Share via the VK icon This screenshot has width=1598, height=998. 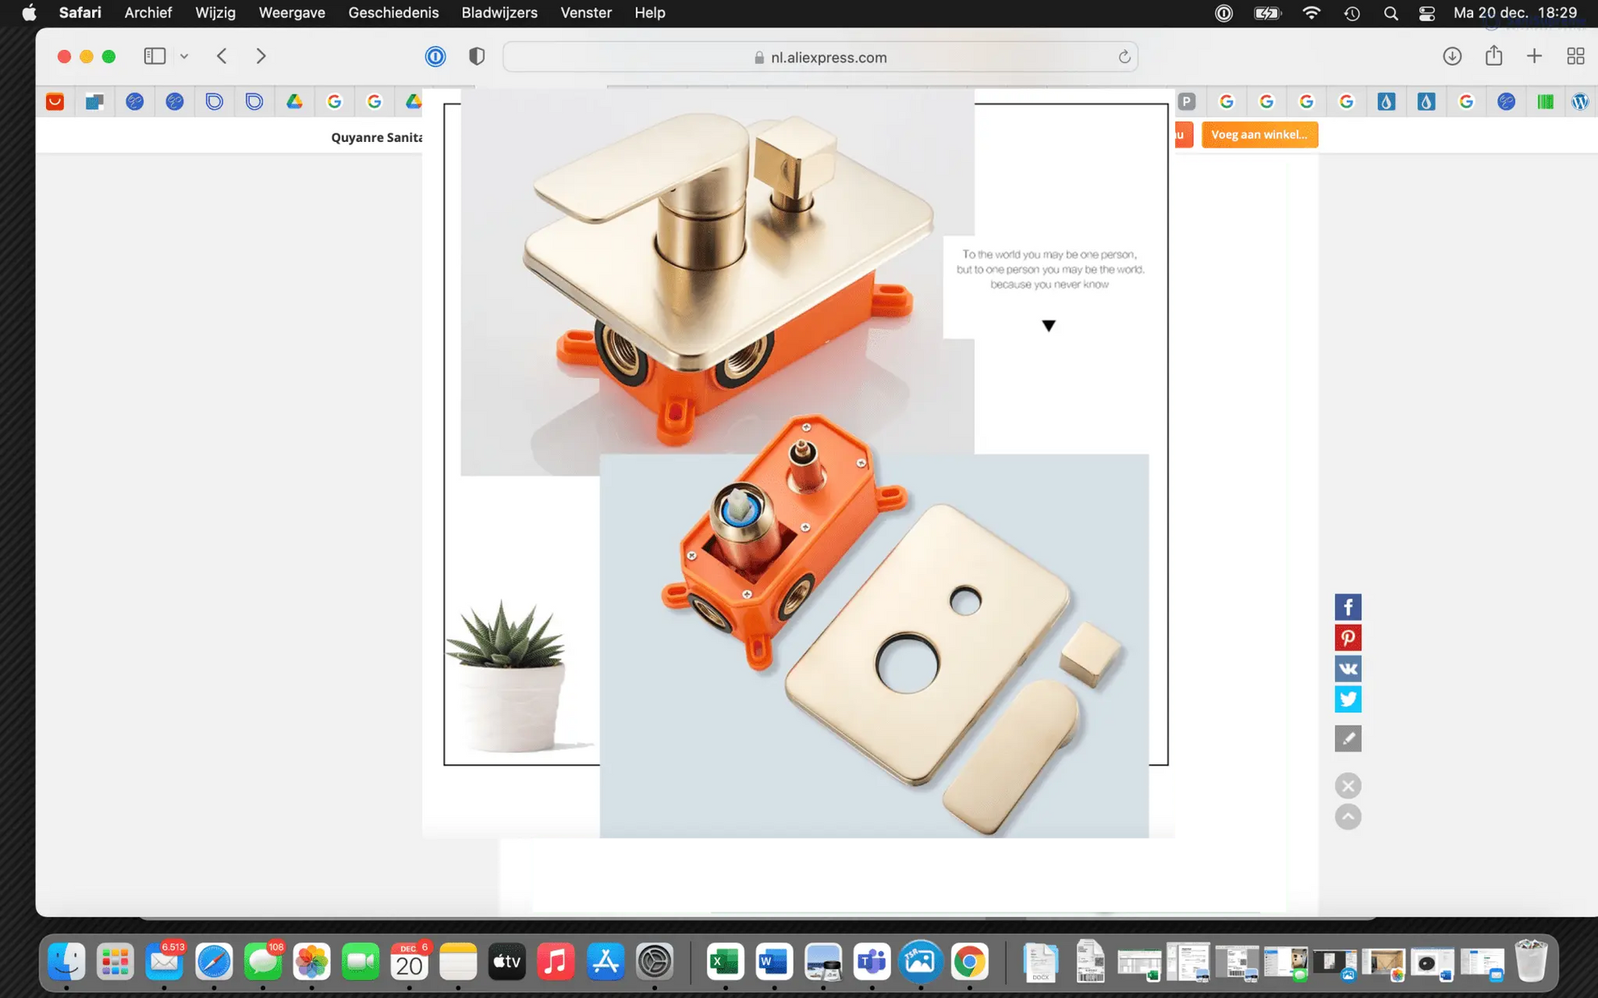tap(1348, 668)
